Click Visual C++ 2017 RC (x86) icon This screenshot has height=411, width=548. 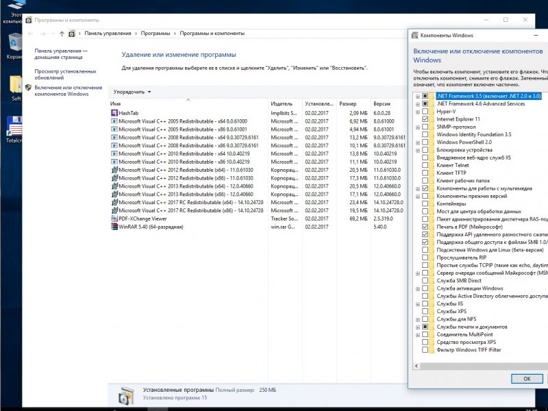point(114,210)
